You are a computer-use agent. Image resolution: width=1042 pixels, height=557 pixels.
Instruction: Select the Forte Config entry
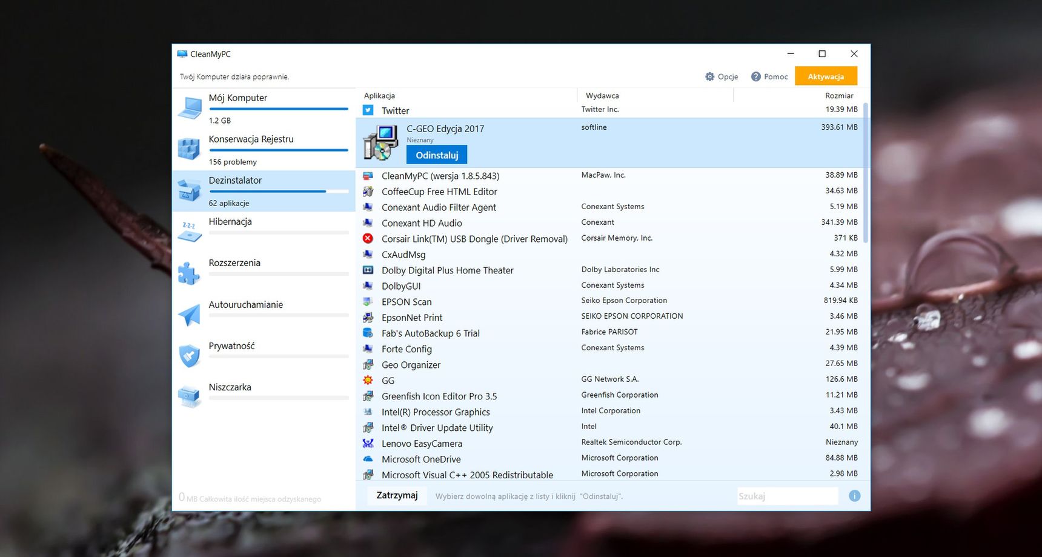(x=610, y=349)
